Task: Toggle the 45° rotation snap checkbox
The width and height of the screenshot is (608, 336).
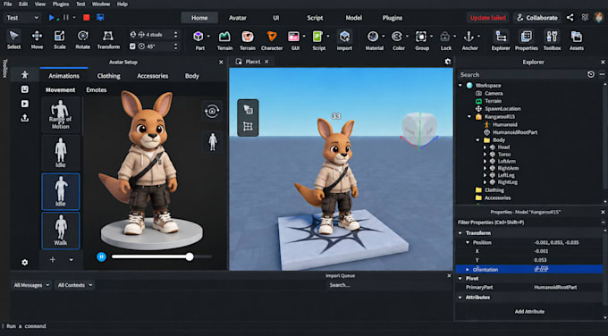Action: click(132, 46)
